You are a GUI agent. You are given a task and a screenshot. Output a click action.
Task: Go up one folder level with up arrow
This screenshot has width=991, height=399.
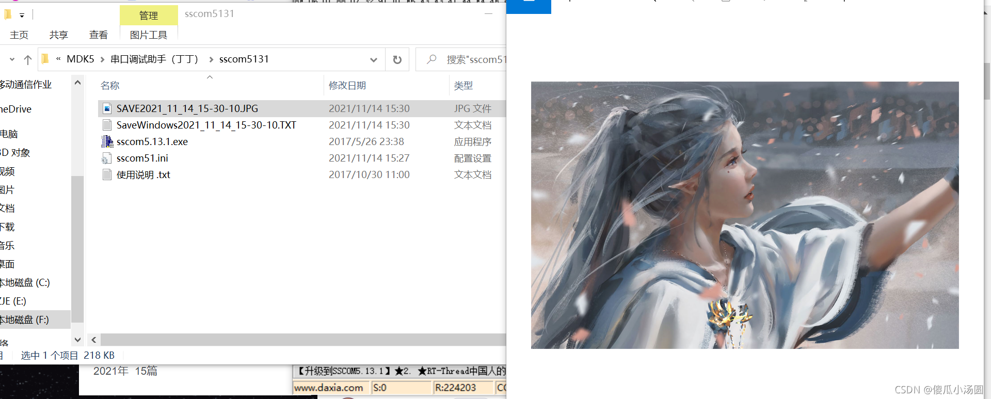28,59
